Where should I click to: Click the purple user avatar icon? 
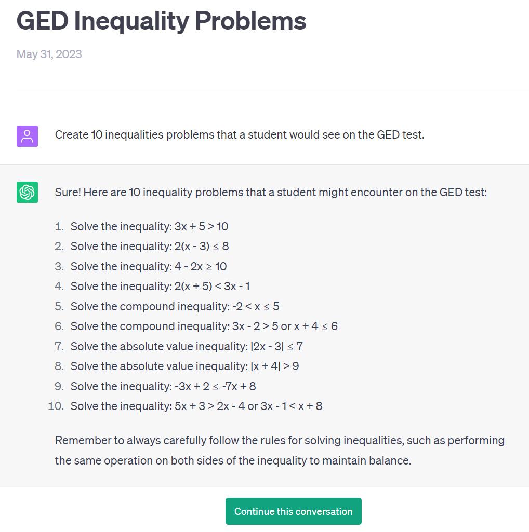(x=27, y=136)
